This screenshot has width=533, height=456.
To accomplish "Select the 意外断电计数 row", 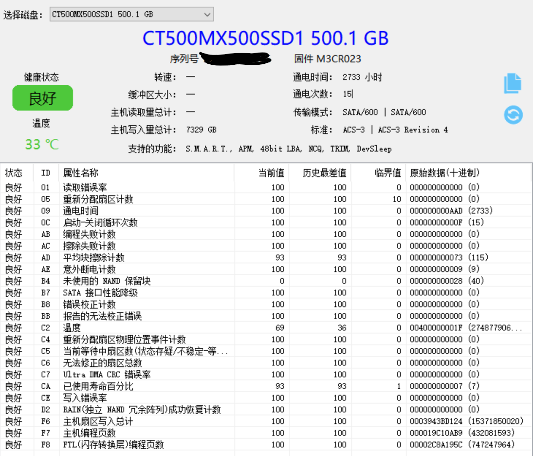I will pos(265,269).
